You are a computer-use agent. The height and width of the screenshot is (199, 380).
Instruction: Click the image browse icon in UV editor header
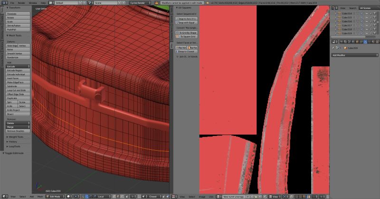click(x=219, y=196)
